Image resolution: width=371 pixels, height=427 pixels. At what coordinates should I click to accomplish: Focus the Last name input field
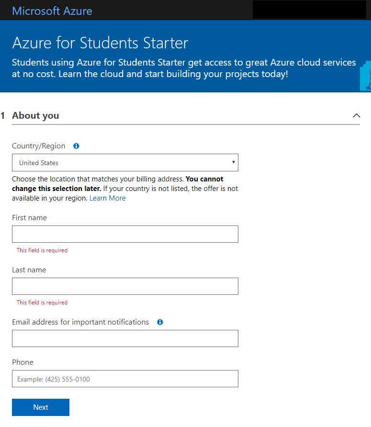(x=125, y=286)
